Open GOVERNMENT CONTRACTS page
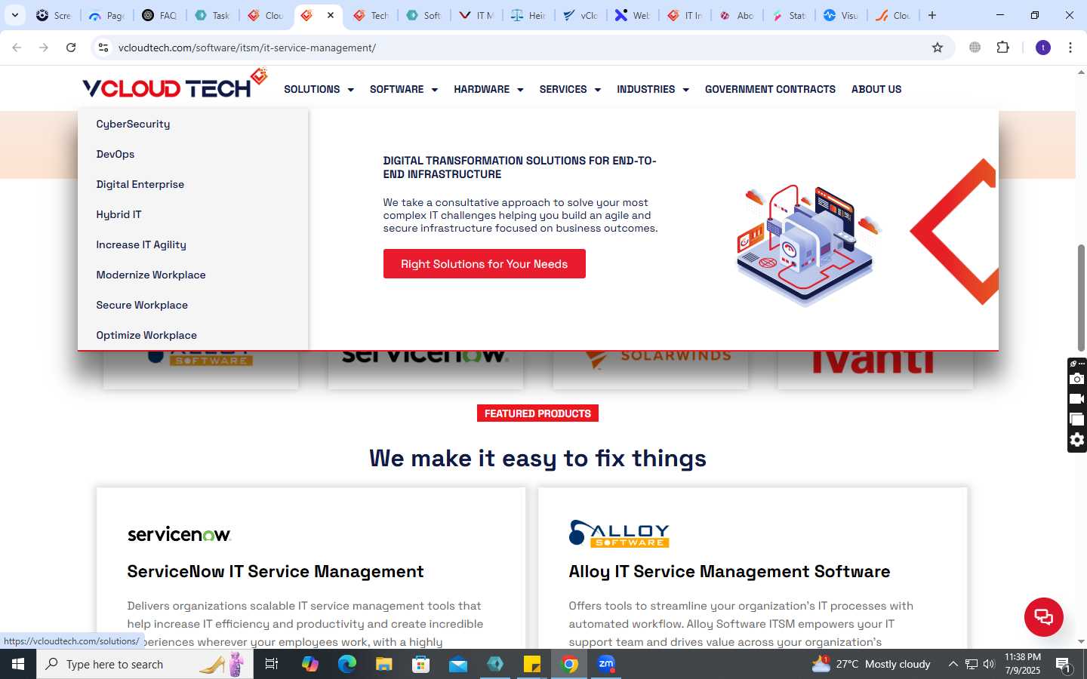The width and height of the screenshot is (1087, 679). point(770,89)
